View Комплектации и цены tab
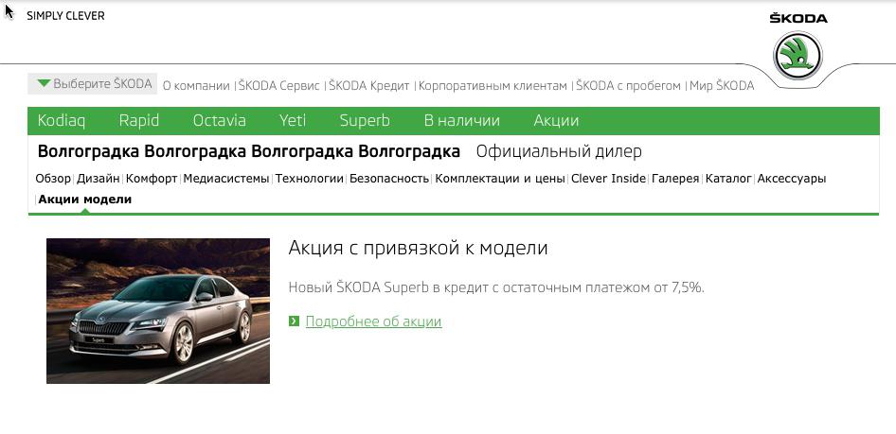Screen dimensions: 896x434 point(500,179)
